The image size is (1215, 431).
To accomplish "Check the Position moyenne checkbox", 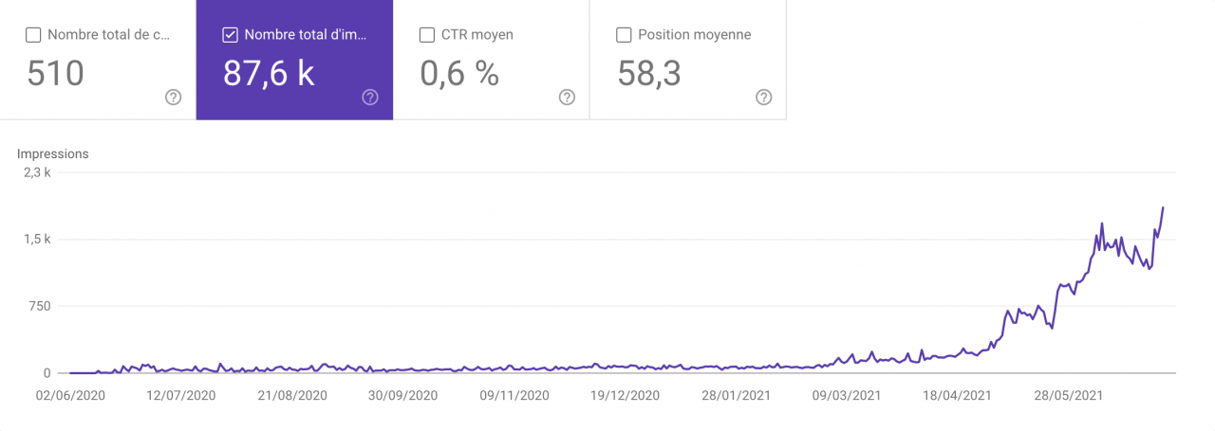I will pyautogui.click(x=624, y=35).
